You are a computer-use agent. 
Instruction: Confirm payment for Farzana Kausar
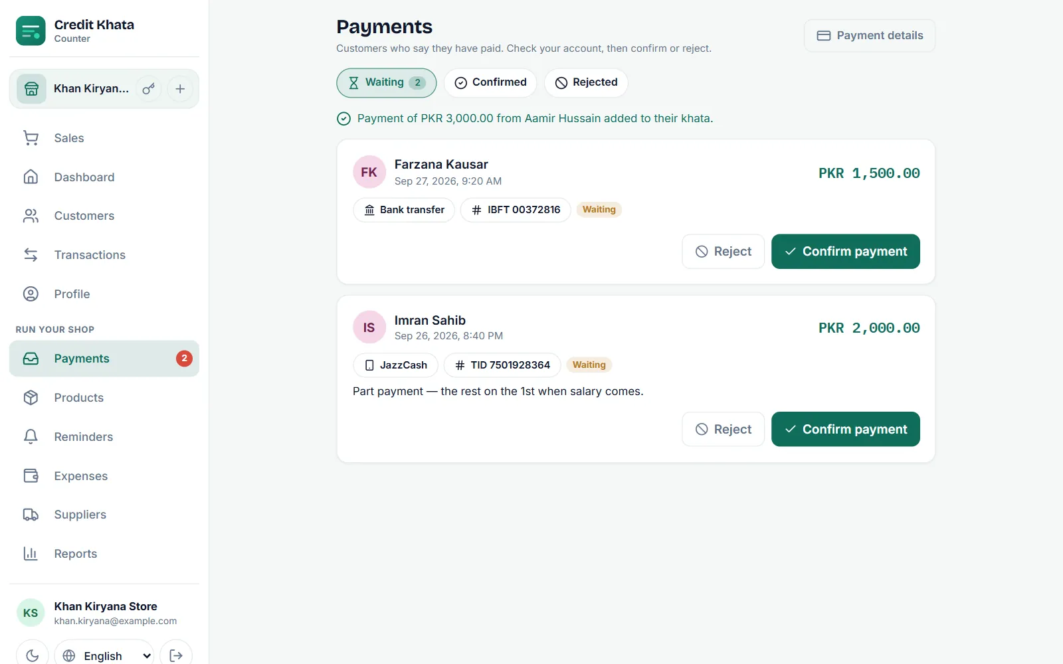[x=846, y=252]
